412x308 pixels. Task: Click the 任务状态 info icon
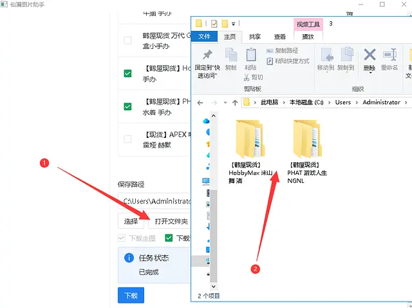pos(129,258)
